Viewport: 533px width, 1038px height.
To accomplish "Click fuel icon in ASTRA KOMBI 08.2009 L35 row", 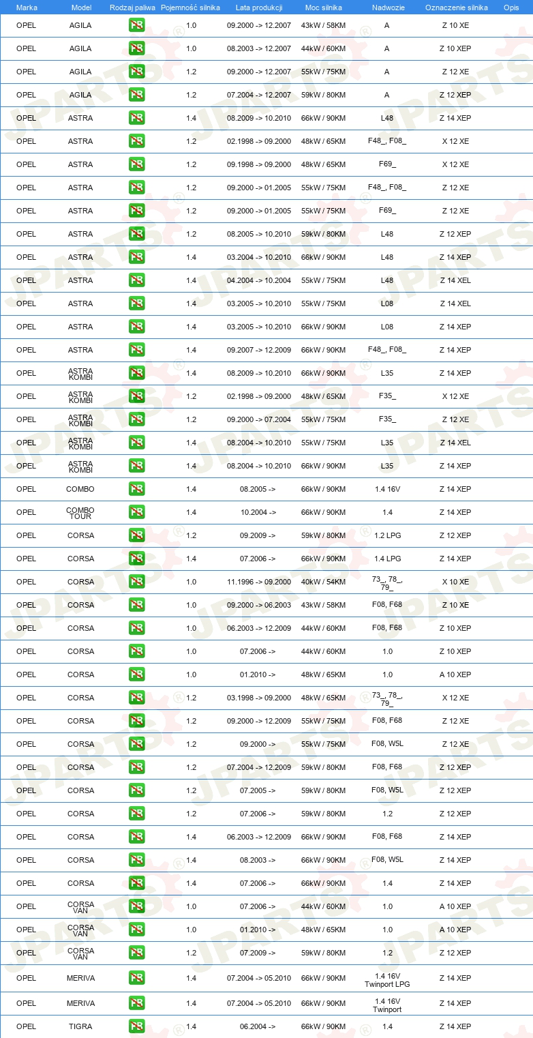I will pos(136,373).
